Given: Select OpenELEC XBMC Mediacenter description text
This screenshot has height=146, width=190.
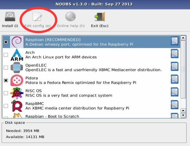Looking at the screenshot, I should click(x=94, y=70).
